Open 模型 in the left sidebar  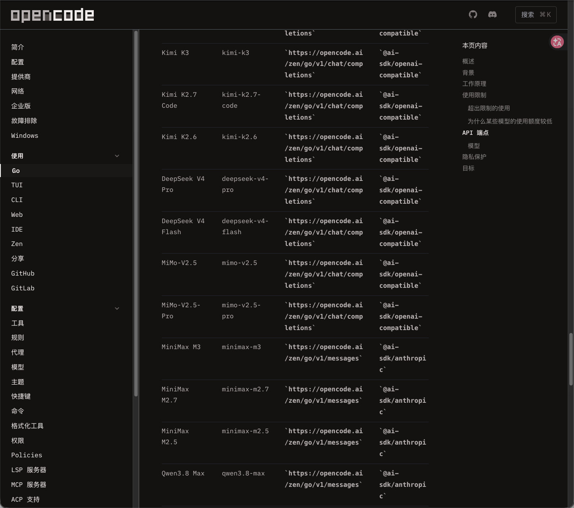18,367
